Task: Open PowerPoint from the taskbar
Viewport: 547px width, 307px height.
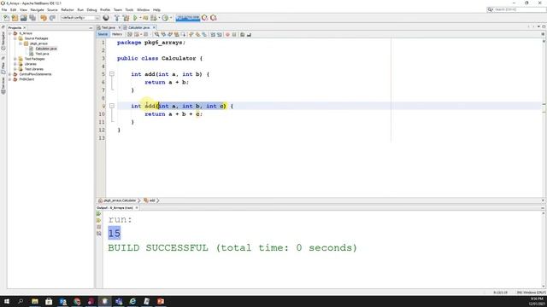Action: point(161,301)
